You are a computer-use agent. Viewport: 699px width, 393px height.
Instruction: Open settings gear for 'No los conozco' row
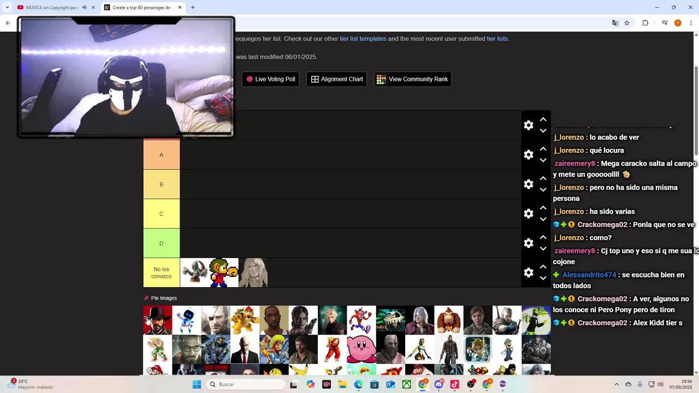pos(529,273)
